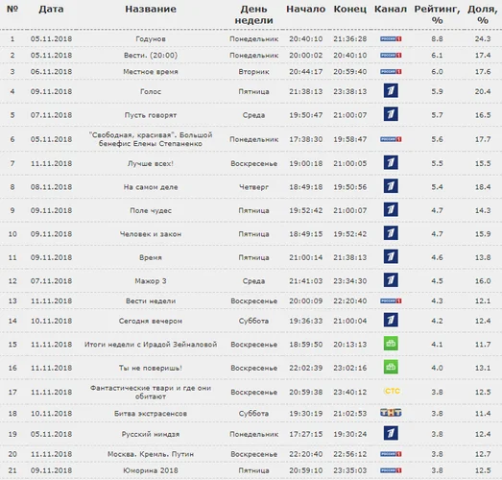502x480 pixels.
Task: Click the NTV logo in Итоги недели row
Action: 391,344
